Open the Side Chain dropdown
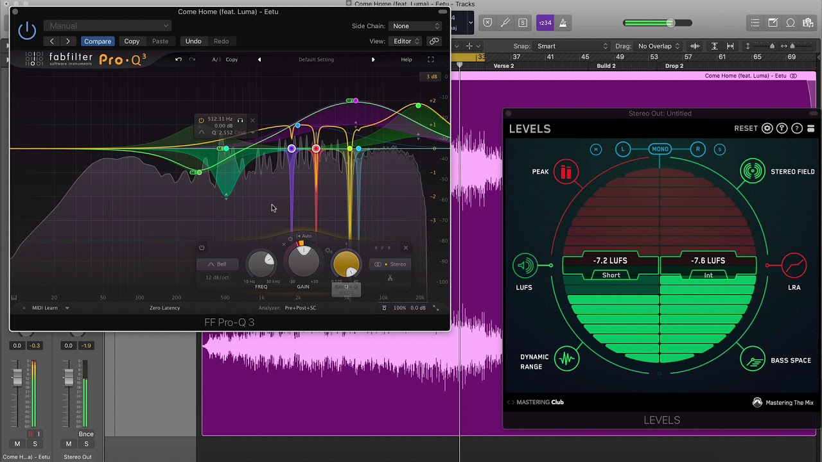The height and width of the screenshot is (462, 822). coord(416,26)
